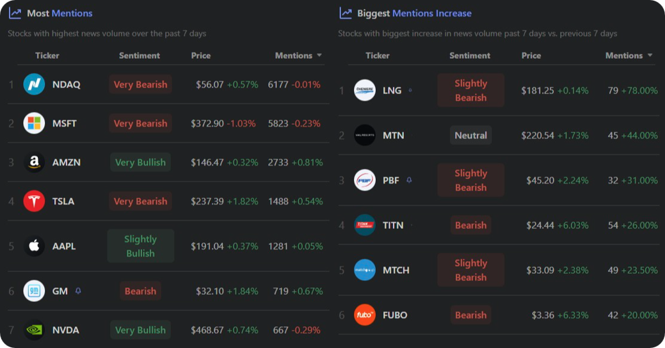
Task: Click NDAQ's Very Bearish sentiment badge
Action: point(140,84)
